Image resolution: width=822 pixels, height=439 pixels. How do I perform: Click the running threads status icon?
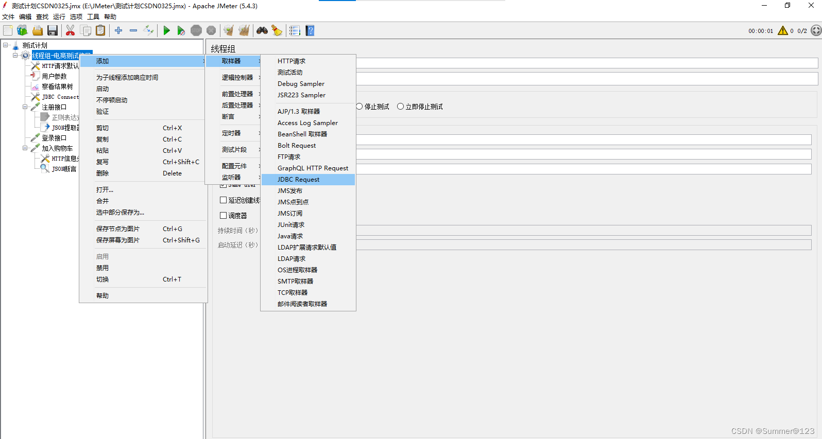[816, 30]
